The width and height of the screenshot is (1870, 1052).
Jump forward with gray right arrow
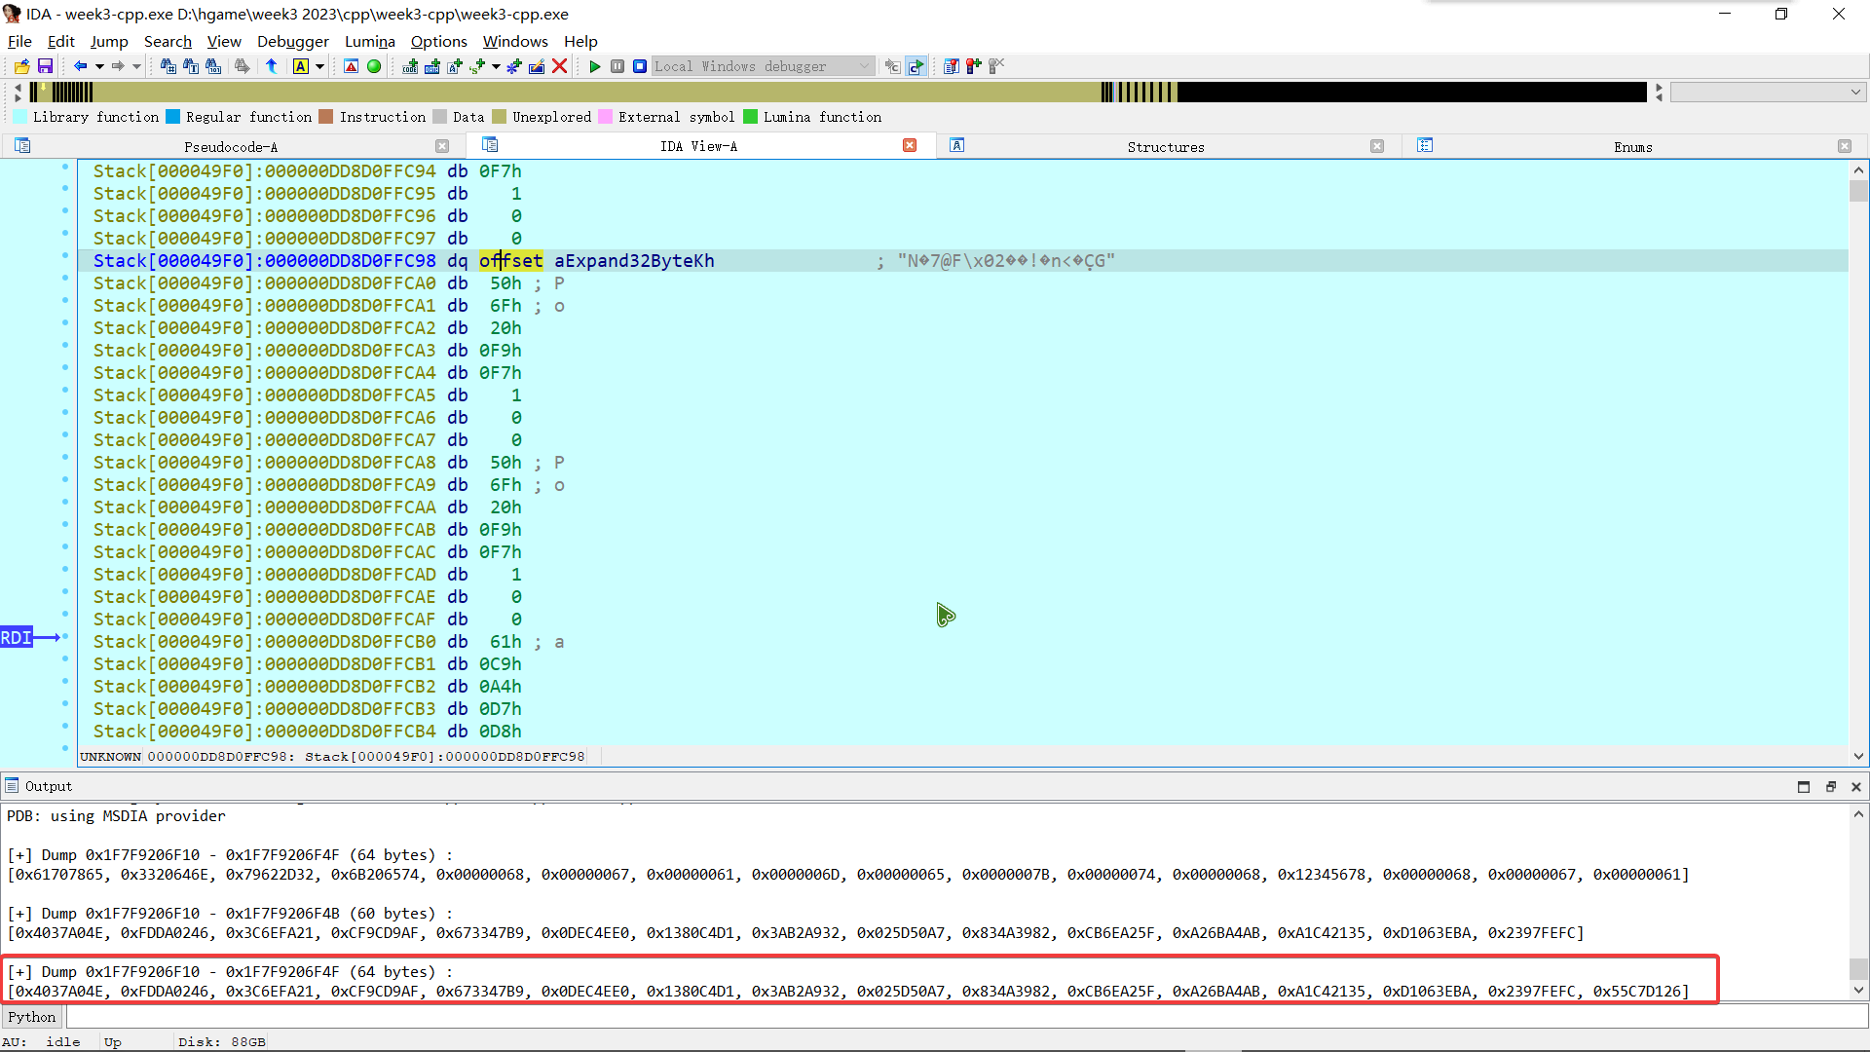click(118, 66)
